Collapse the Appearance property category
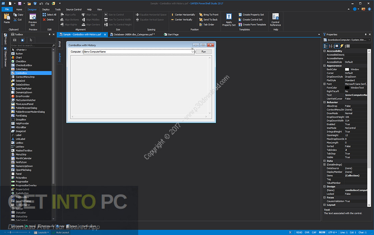 (x=324, y=66)
